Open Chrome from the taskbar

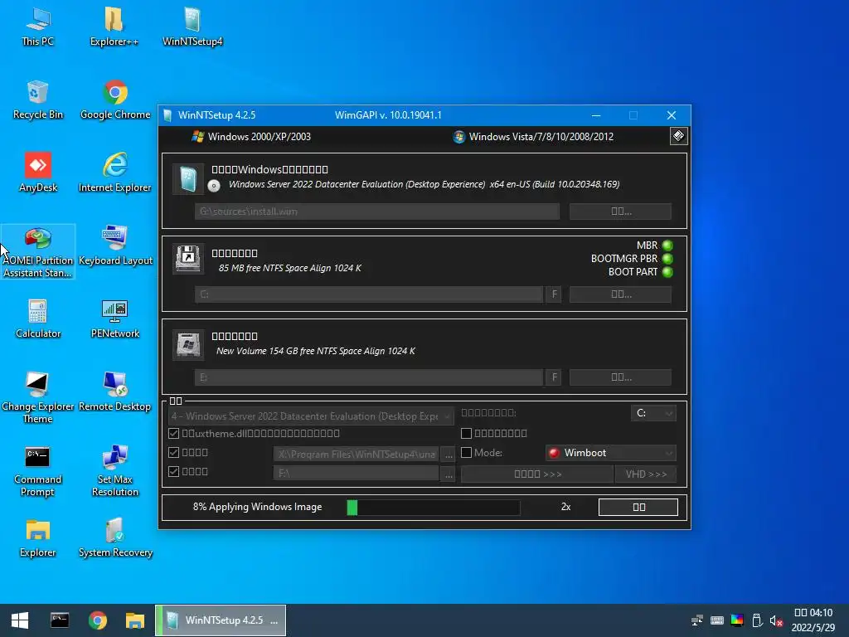coord(98,620)
